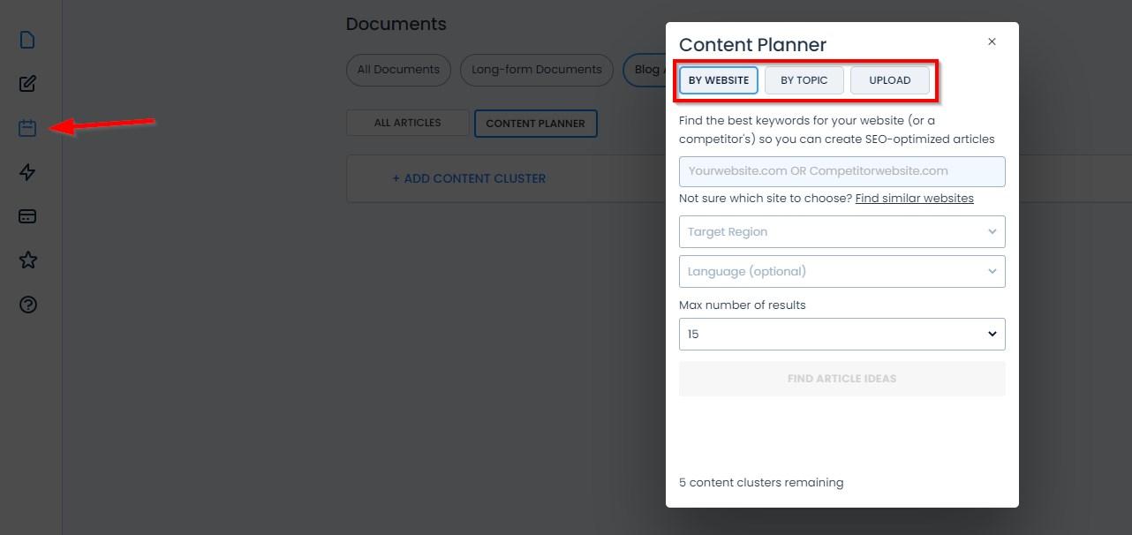
Task: Switch to the UPLOAD tab
Action: 890,80
